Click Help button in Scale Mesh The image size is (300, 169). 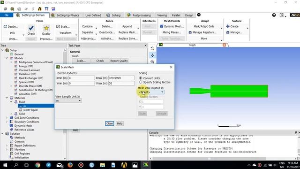120,123
